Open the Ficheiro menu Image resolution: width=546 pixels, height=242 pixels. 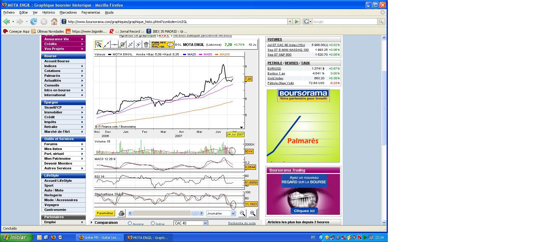click(9, 12)
